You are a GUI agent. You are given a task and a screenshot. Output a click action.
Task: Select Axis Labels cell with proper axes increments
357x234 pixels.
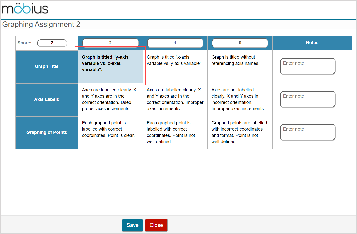[110, 99]
